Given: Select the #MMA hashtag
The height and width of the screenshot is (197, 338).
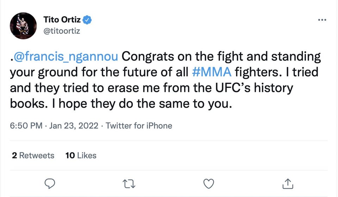Looking at the screenshot, I should click(212, 72).
